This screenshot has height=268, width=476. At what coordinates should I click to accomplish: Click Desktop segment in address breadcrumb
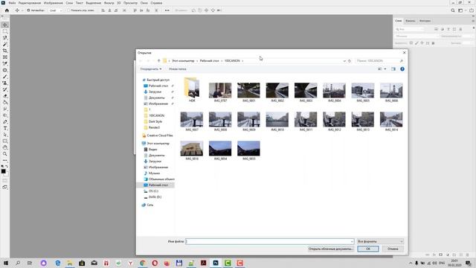coord(209,61)
